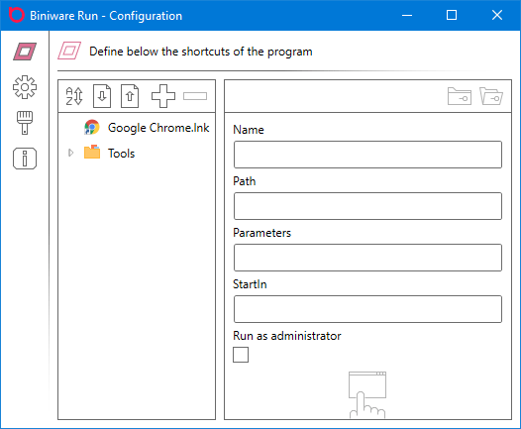The height and width of the screenshot is (429, 521).
Task: Open the Shortcuts section in sidebar
Action: (25, 52)
